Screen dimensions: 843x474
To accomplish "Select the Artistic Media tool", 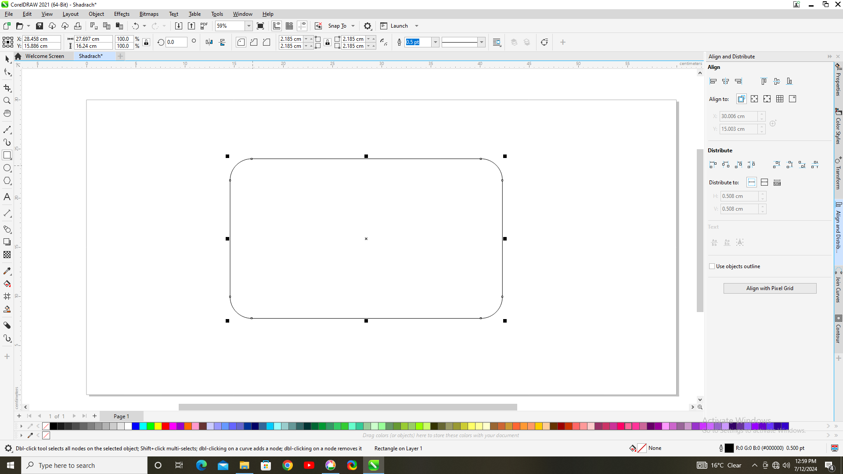I will pos(7,142).
